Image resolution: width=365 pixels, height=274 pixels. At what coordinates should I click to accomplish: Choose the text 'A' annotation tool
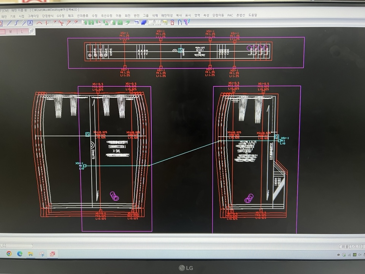click(x=30, y=23)
